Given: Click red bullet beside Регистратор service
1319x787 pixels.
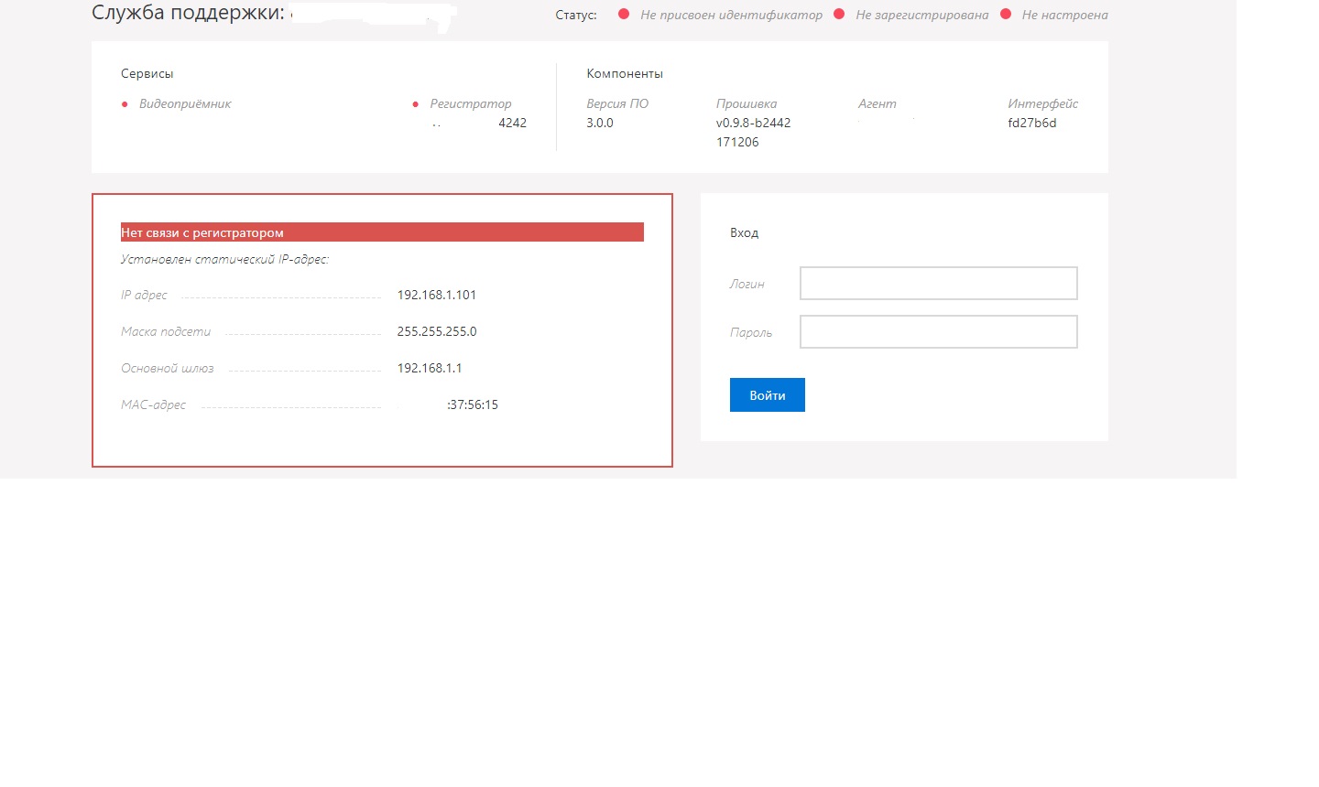Looking at the screenshot, I should tap(416, 104).
